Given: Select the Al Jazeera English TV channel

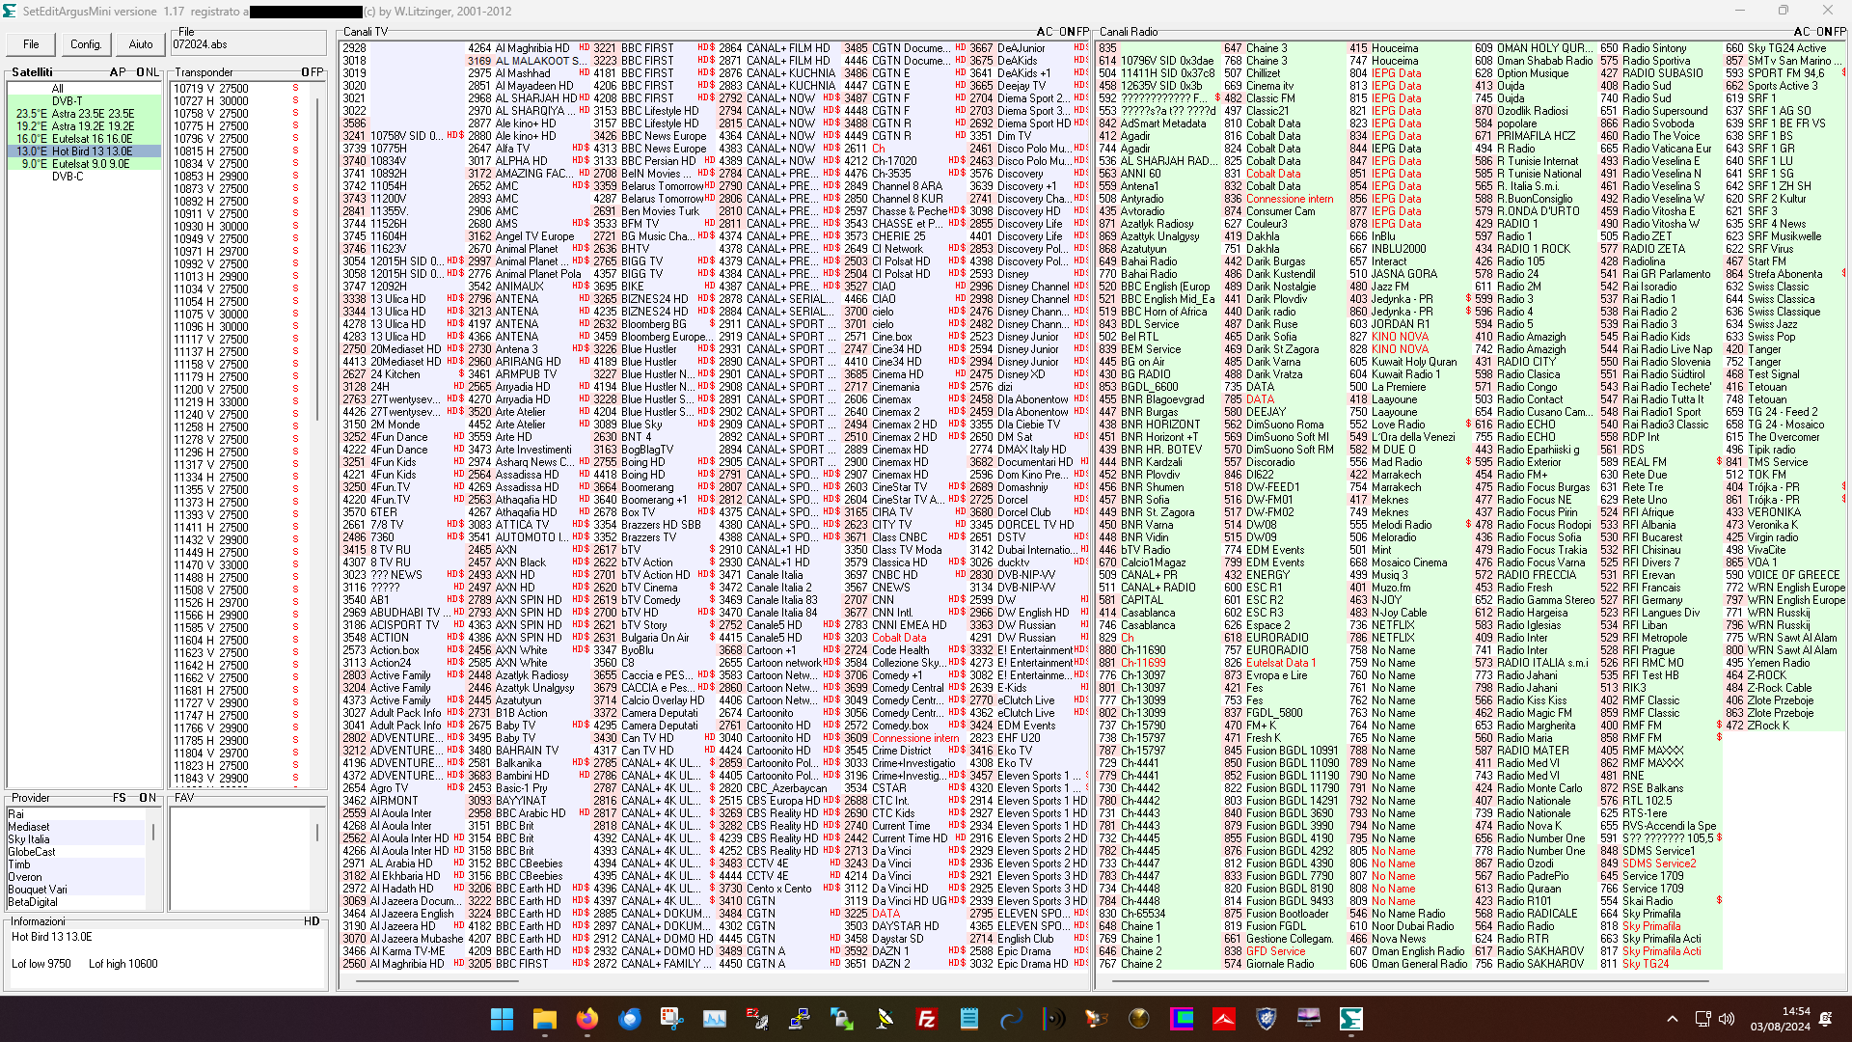Looking at the screenshot, I should 401,914.
